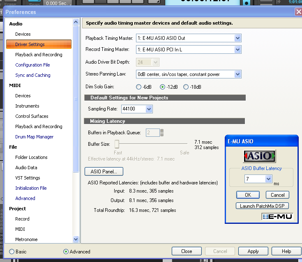This screenshot has height=262, width=302.
Task: Open the VST Settings page
Action: 28,178
